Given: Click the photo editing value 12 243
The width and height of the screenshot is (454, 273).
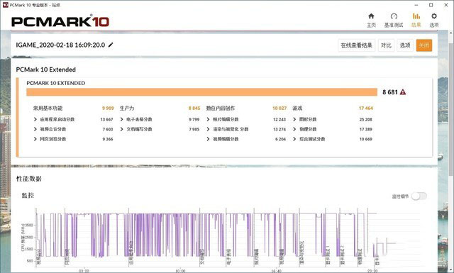Looking at the screenshot, I should click(x=279, y=119).
